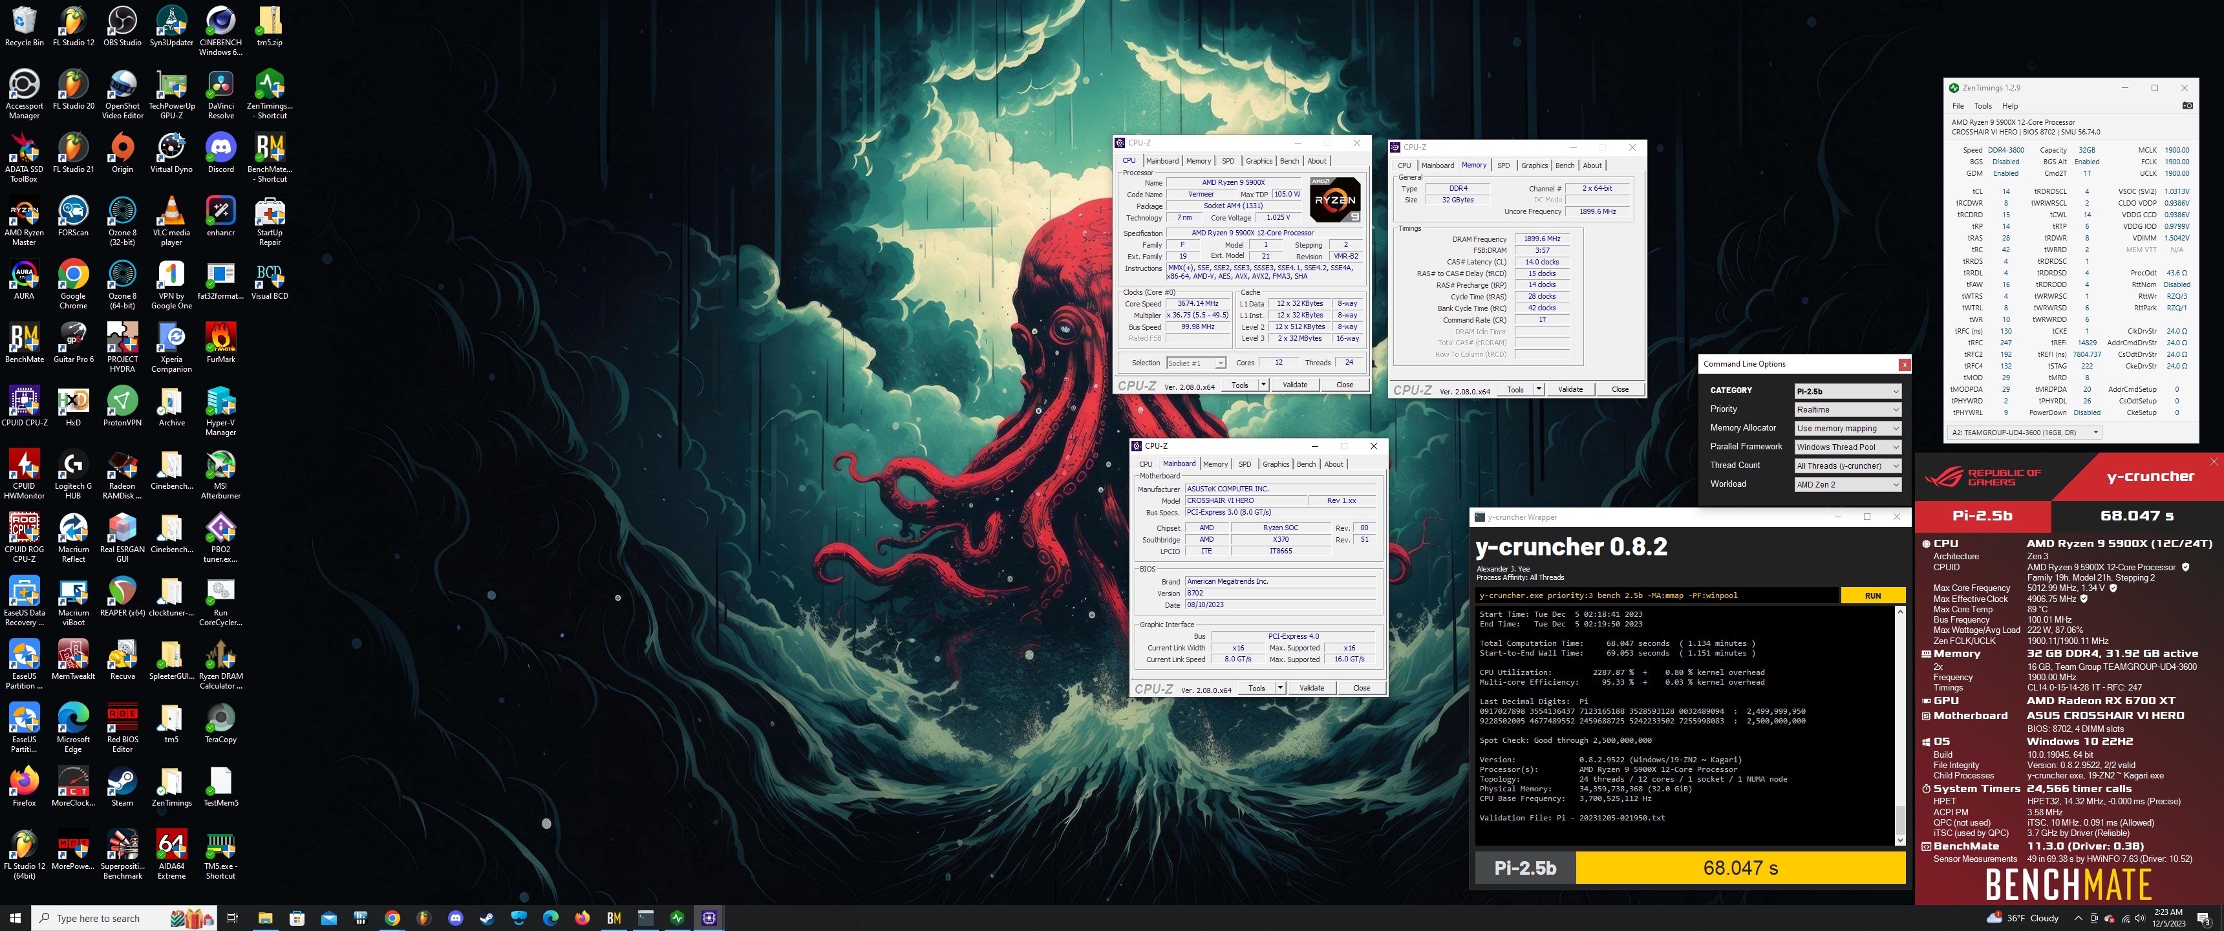Click Tools dropdown arrow in CPU-Z Mainboard window
Image resolution: width=2224 pixels, height=931 pixels.
(x=1279, y=689)
